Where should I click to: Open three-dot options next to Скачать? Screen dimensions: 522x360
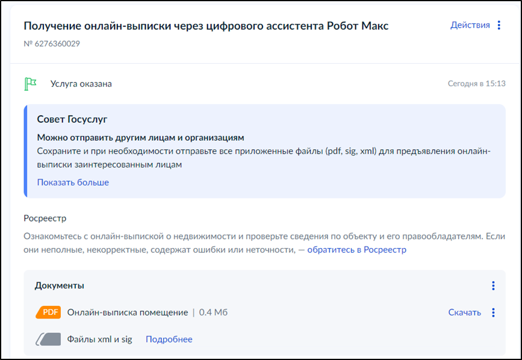click(493, 312)
